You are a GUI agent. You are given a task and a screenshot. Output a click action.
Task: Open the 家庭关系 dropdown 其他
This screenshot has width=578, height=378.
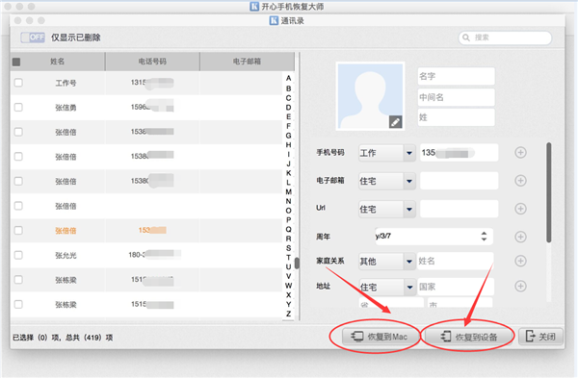tap(387, 262)
